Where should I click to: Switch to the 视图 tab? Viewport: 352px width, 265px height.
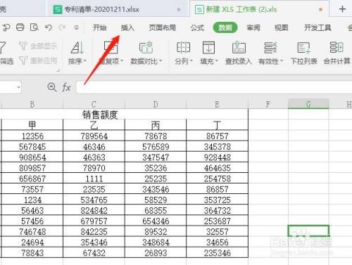(281, 27)
